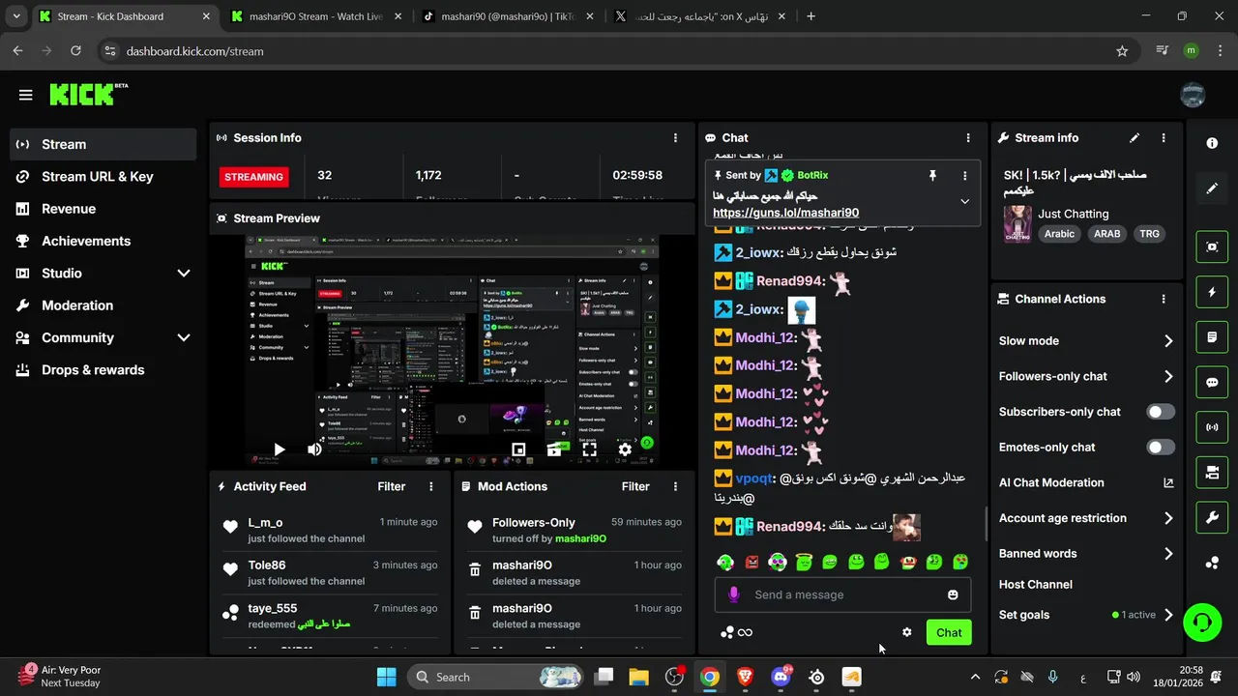This screenshot has height=696, width=1238.
Task: Toggle the chat bubble widget icon in sidebar
Action: click(1212, 382)
